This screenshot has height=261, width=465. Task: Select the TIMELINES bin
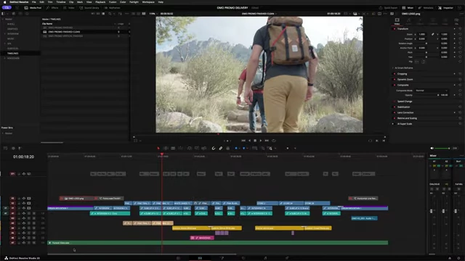point(13,53)
